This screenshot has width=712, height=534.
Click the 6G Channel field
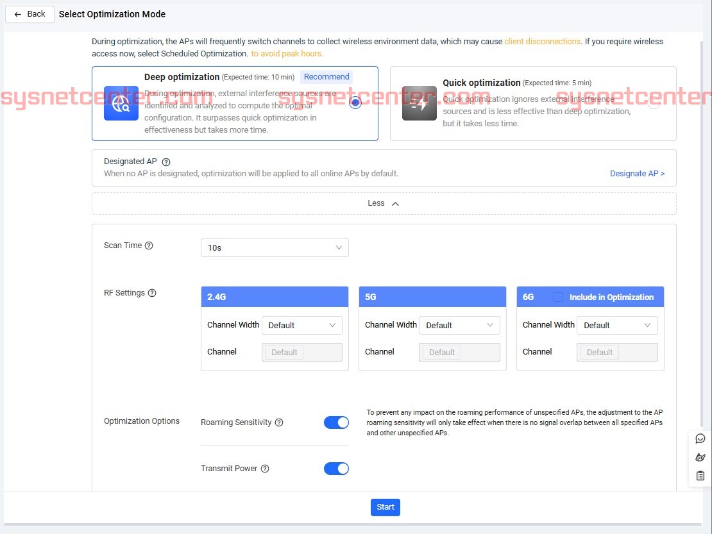[x=617, y=352]
